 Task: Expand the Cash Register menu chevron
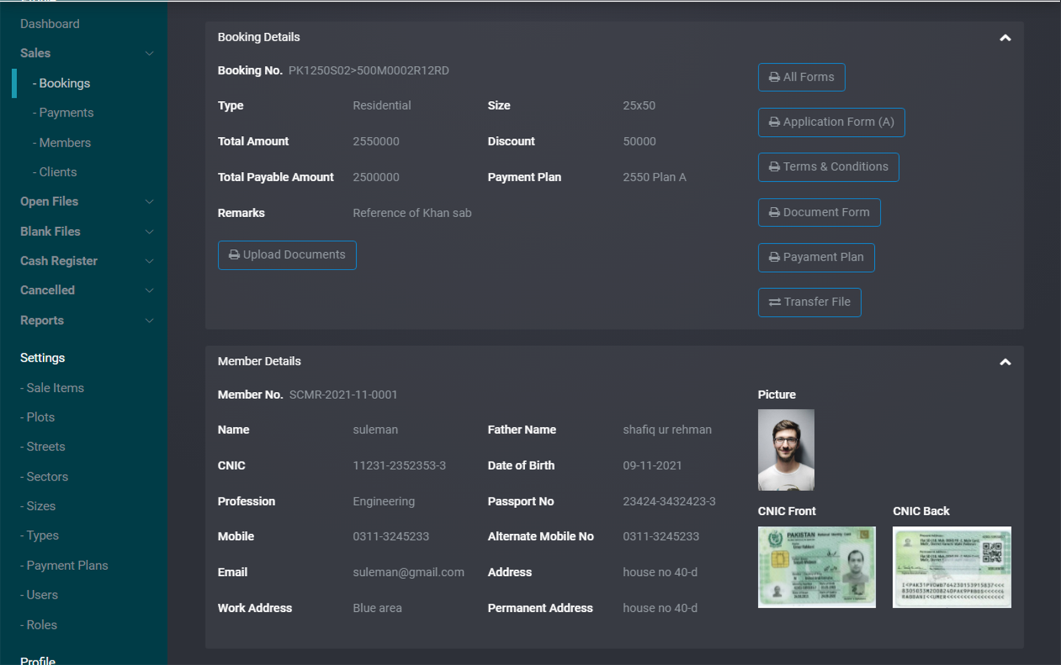149,261
